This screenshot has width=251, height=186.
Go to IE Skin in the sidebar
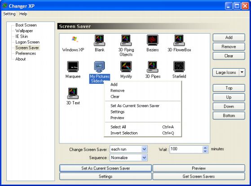pyautogui.click(x=22, y=36)
